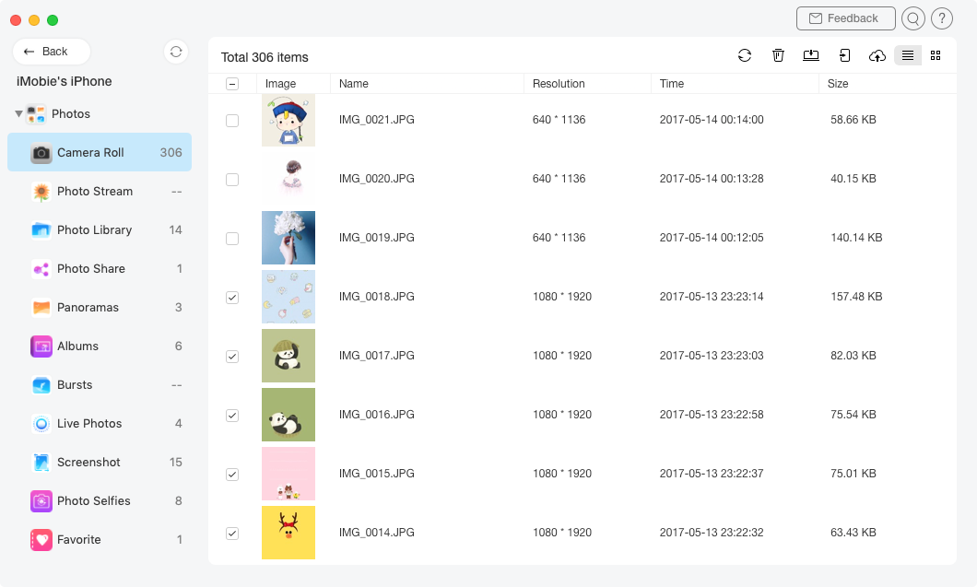Click the upload to cloud icon

877,56
